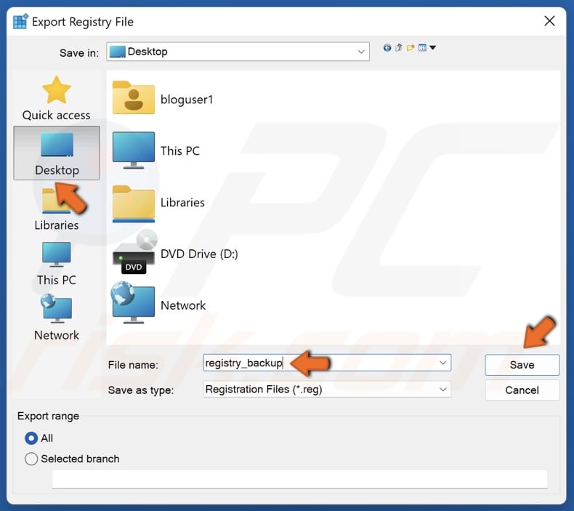The height and width of the screenshot is (511, 574).
Task: Select Desktop in the places sidebar
Action: pyautogui.click(x=57, y=153)
